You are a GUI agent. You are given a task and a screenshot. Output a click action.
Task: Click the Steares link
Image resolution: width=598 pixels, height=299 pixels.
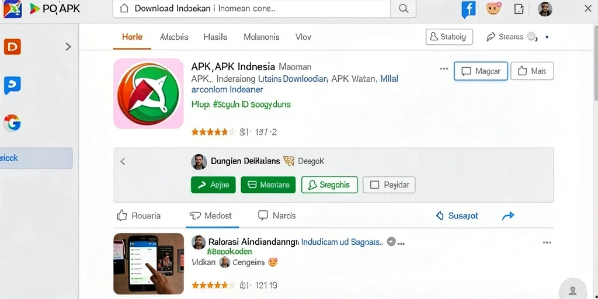coord(505,37)
